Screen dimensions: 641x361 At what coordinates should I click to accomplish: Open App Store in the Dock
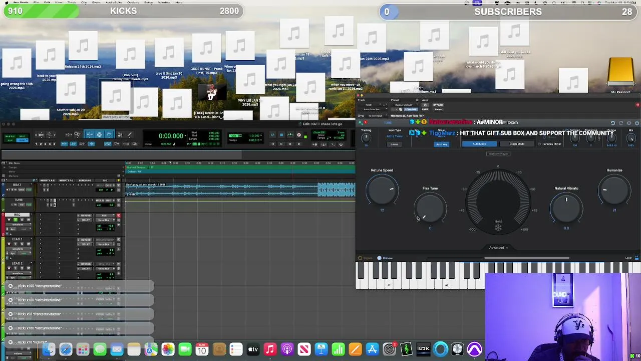(372, 349)
